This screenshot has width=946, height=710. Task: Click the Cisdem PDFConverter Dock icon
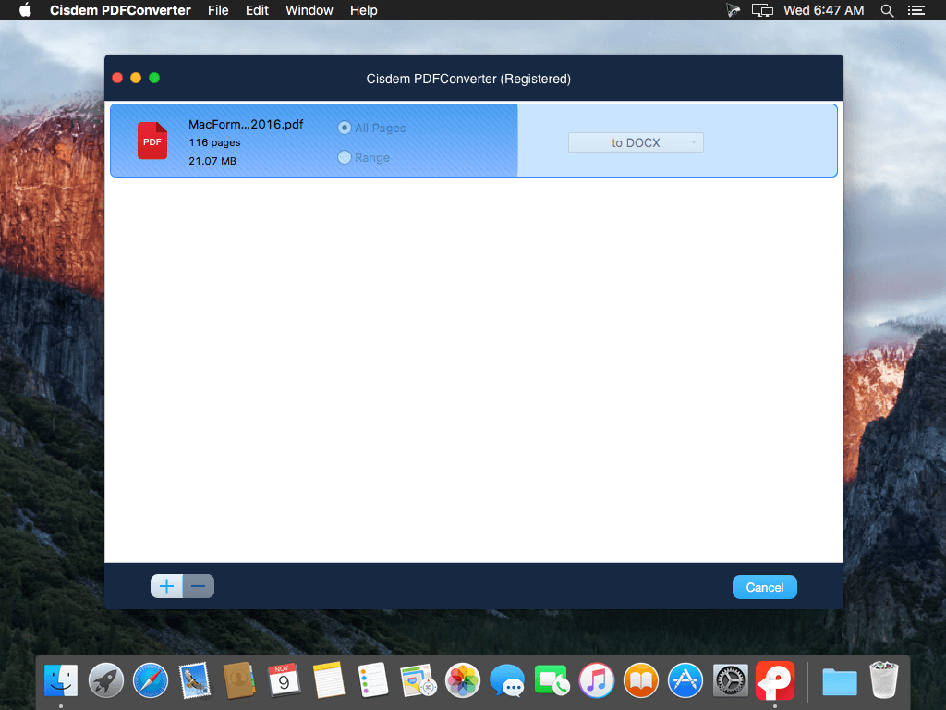click(775, 680)
